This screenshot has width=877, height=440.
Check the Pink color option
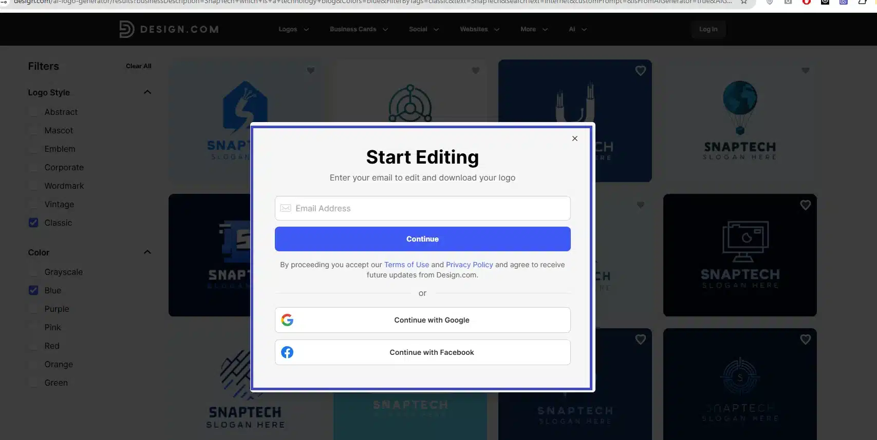tap(33, 327)
